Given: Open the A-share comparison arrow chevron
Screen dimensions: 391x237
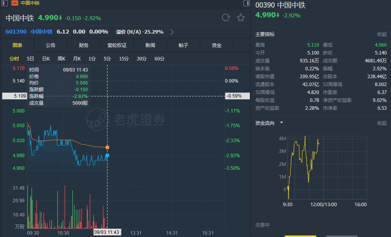Looking at the screenshot, I should 172,32.
